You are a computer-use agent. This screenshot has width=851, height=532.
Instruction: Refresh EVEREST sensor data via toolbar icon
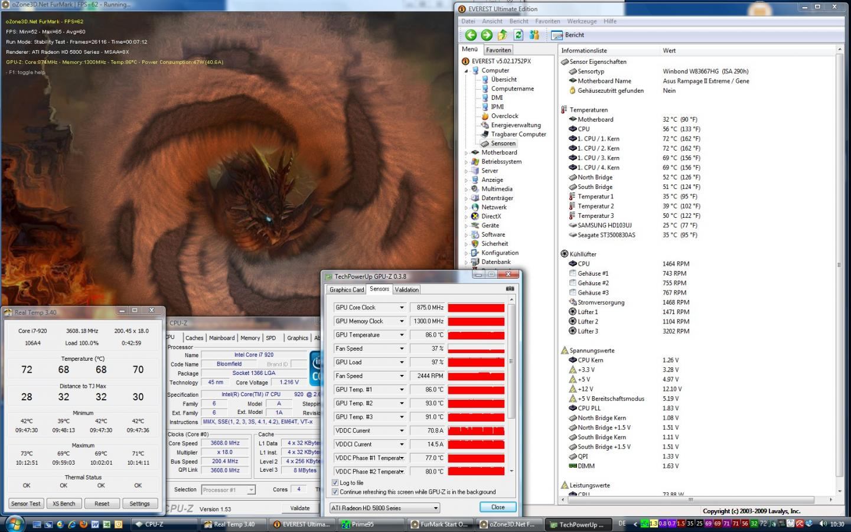(519, 35)
